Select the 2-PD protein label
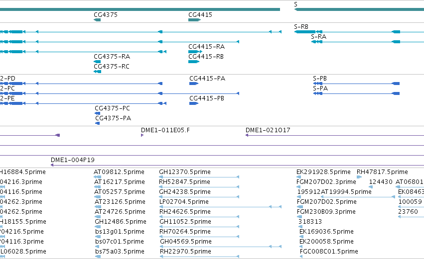 pyautogui.click(x=7, y=79)
